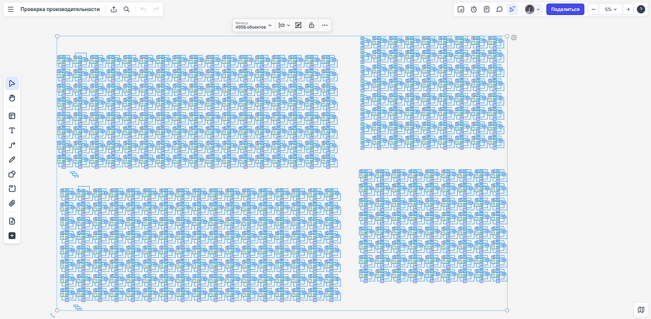Screen dimensions: 651x319
Task: Click the export board upload icon
Action: pyautogui.click(x=114, y=10)
